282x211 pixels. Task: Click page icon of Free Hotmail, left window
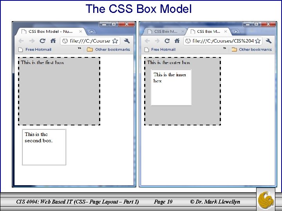(x=21, y=50)
